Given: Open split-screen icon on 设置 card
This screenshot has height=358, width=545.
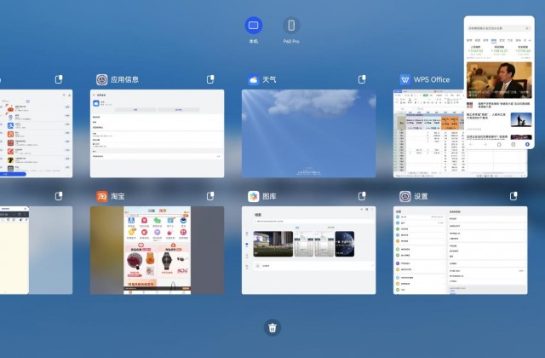Looking at the screenshot, I should (x=513, y=196).
